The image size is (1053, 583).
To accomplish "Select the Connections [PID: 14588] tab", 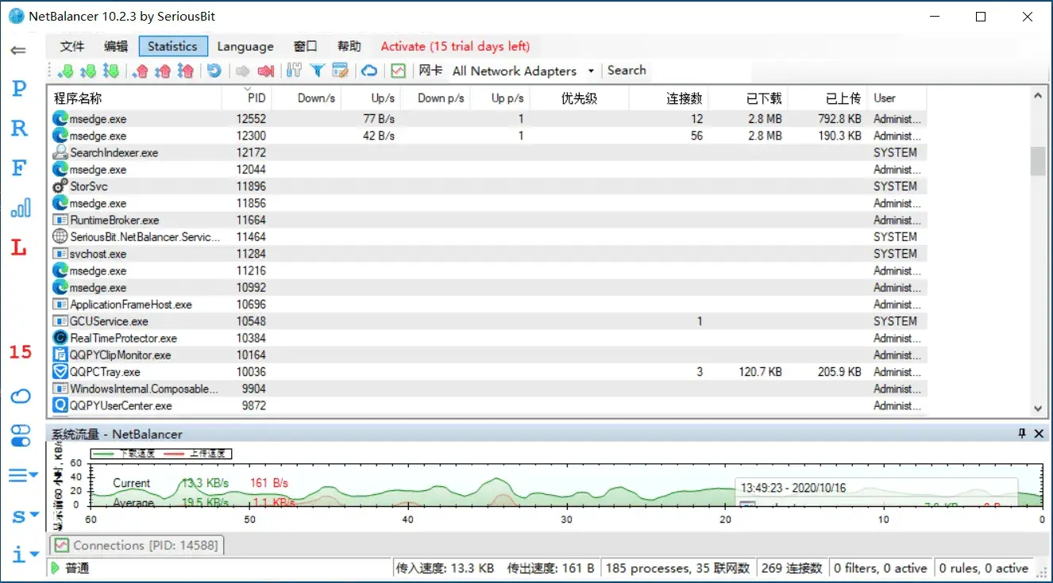I will coord(138,545).
